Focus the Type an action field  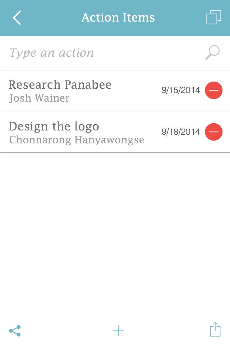tap(101, 53)
